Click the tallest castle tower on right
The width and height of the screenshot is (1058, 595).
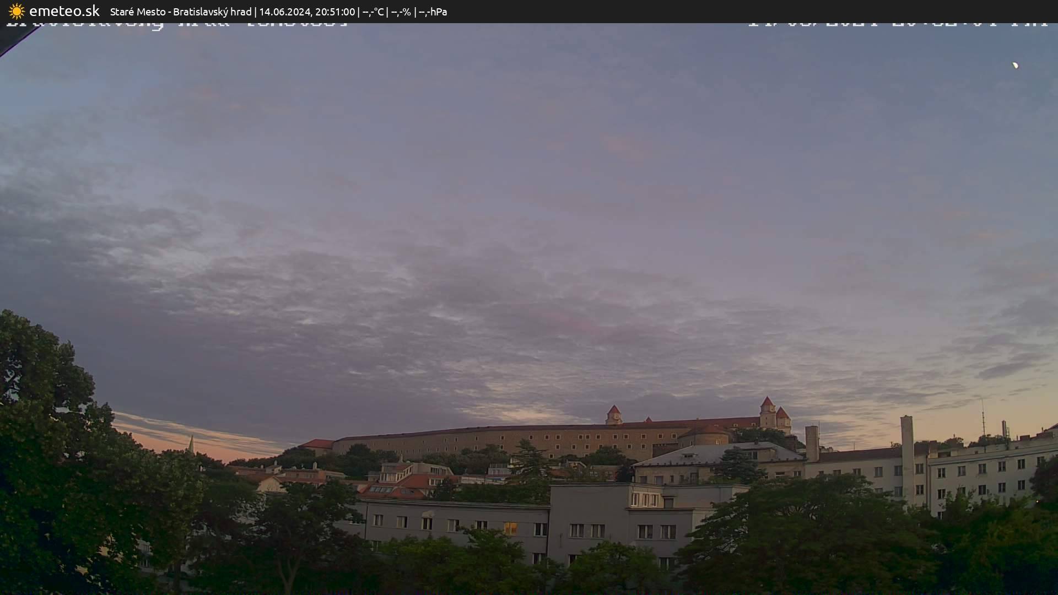767,412
